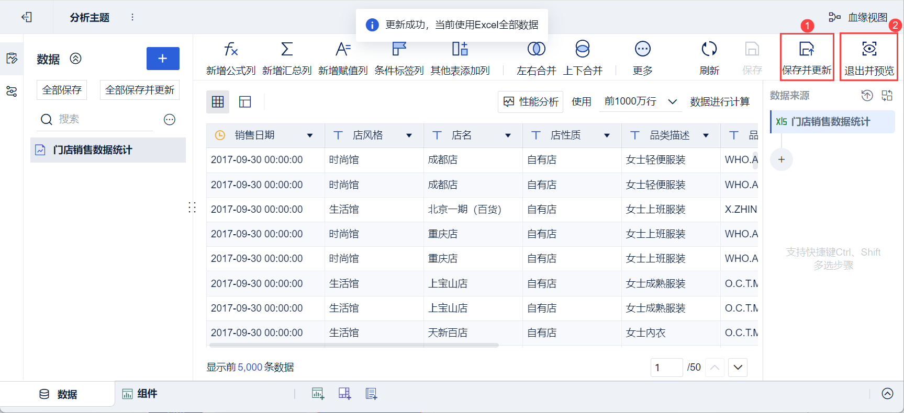Image resolution: width=904 pixels, height=413 pixels.
Task: Click the text type icon of 店名
Action: pyautogui.click(x=437, y=135)
